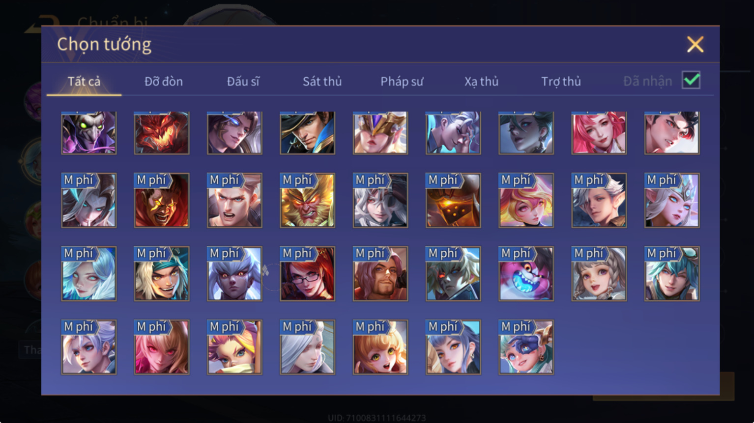Image resolution: width=754 pixels, height=423 pixels.
Task: Filter heroes by Pháp sư tab
Action: click(402, 81)
